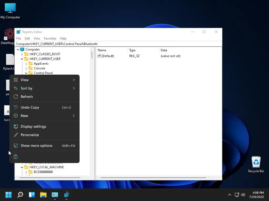Switch to Registry Editor taskbar icon
Image resolution: width=269 pixels, height=201 pixels.
tap(66, 194)
